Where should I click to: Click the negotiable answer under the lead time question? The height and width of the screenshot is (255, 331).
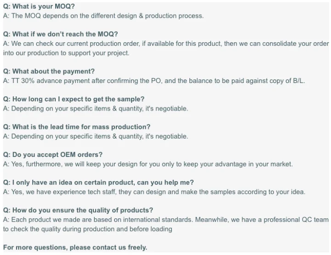point(95,136)
